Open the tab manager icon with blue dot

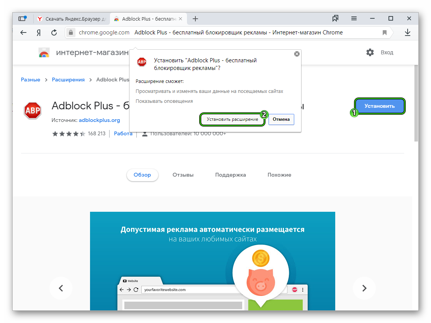coord(22,19)
